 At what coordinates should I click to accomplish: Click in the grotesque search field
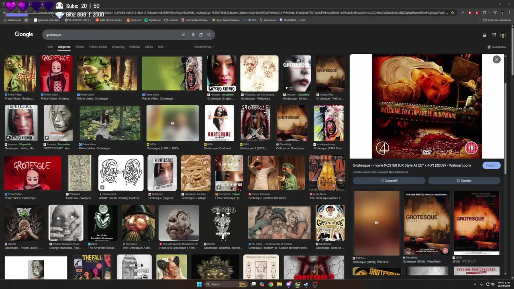(110, 35)
